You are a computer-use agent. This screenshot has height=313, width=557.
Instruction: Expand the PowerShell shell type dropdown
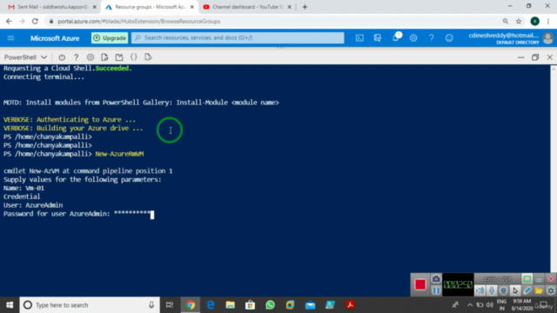25,57
